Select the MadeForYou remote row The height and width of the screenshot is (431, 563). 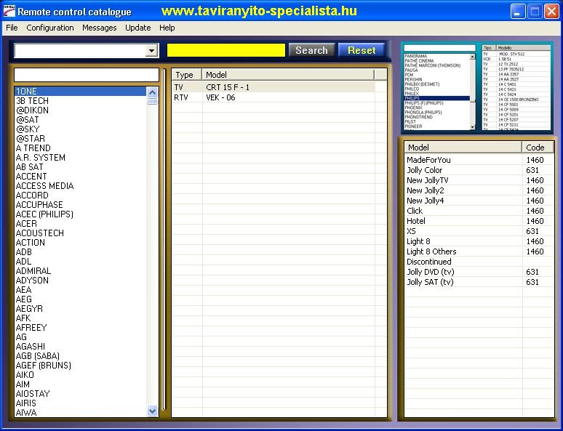point(479,160)
